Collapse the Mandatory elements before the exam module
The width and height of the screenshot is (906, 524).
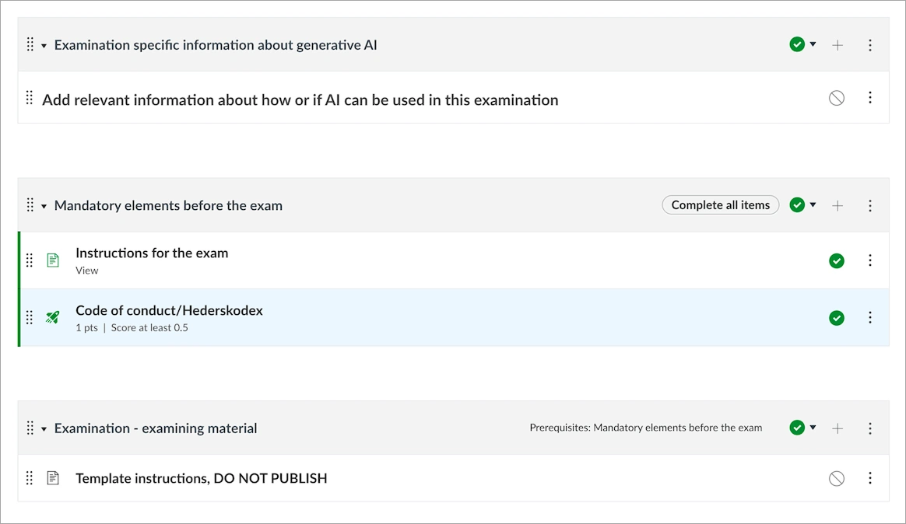(44, 206)
